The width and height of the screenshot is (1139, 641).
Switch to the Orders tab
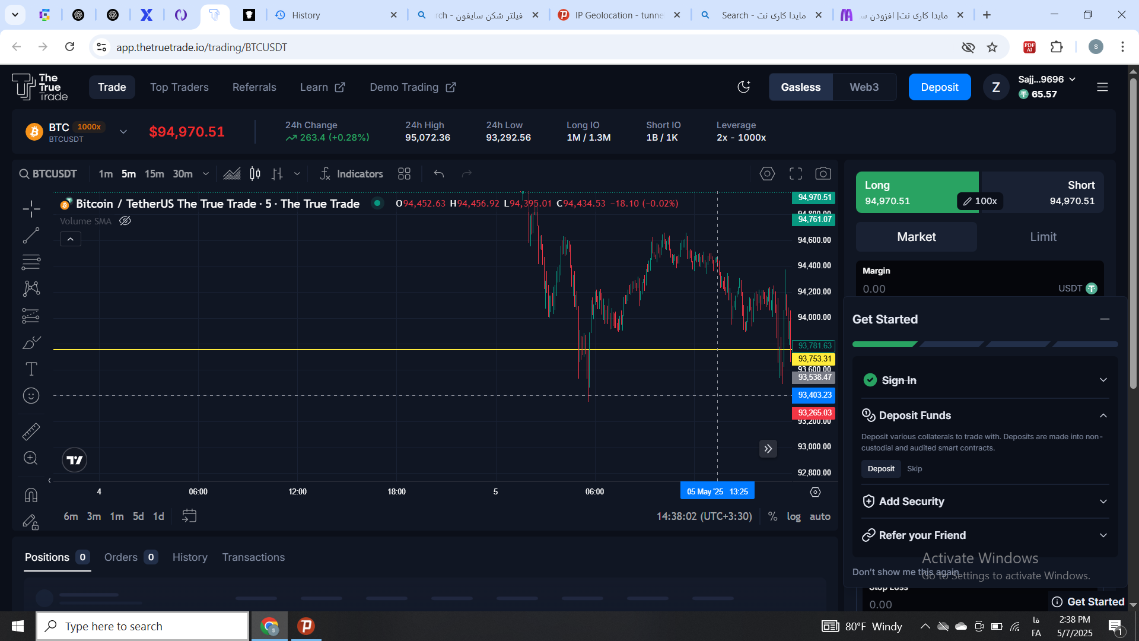tap(131, 557)
